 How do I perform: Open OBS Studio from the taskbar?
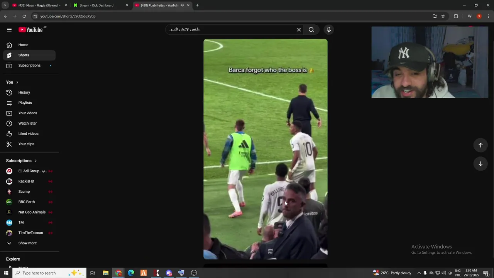(x=194, y=273)
